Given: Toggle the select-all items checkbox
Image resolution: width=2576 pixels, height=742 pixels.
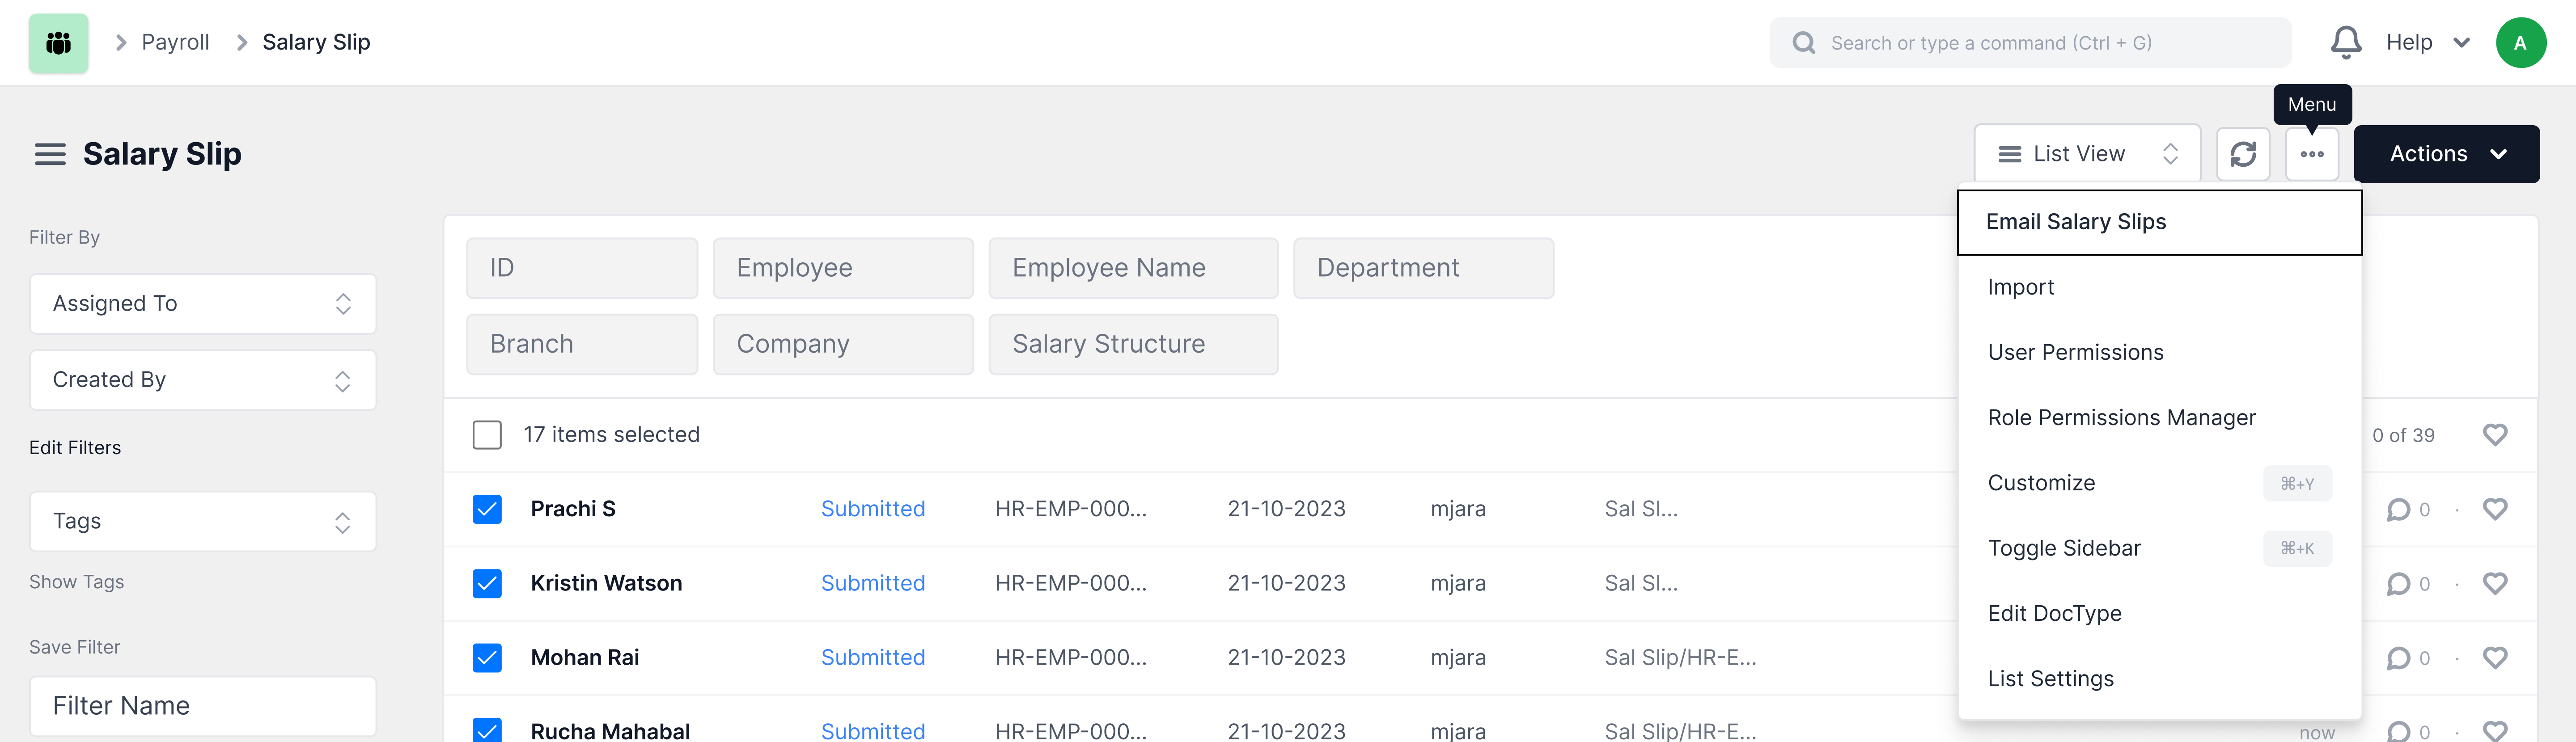Looking at the screenshot, I should point(487,435).
